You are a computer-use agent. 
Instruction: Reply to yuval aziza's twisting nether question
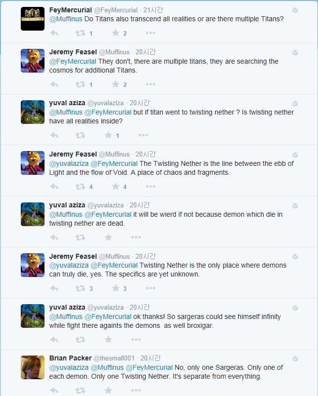click(x=54, y=135)
